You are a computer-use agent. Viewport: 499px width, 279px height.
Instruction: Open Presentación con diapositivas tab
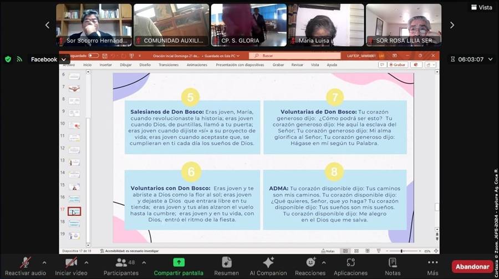coord(240,65)
